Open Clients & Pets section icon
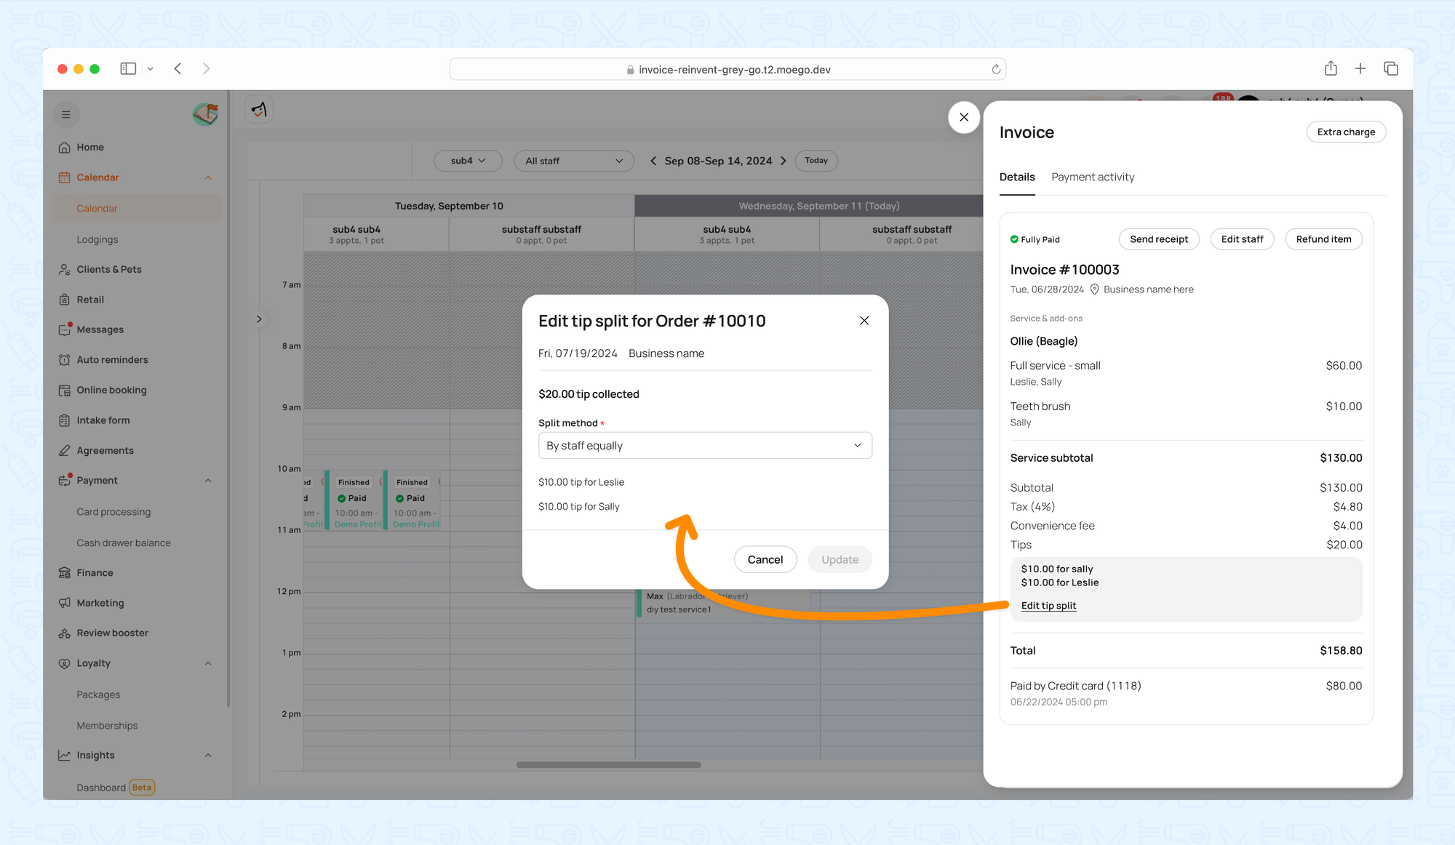The height and width of the screenshot is (845, 1455). click(64, 270)
